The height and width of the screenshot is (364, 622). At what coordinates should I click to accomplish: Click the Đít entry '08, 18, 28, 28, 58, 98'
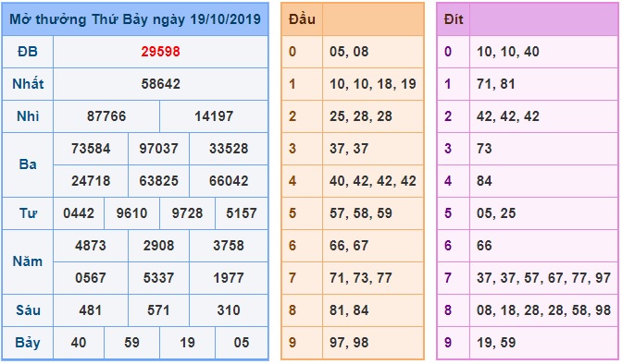pos(543,310)
